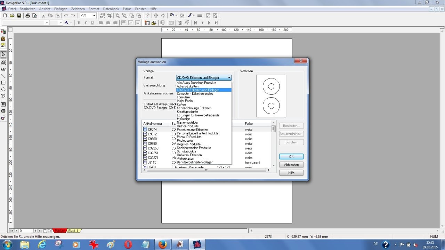
Task: Click the Bearbeiten... button in dialog
Action: tap(291, 126)
